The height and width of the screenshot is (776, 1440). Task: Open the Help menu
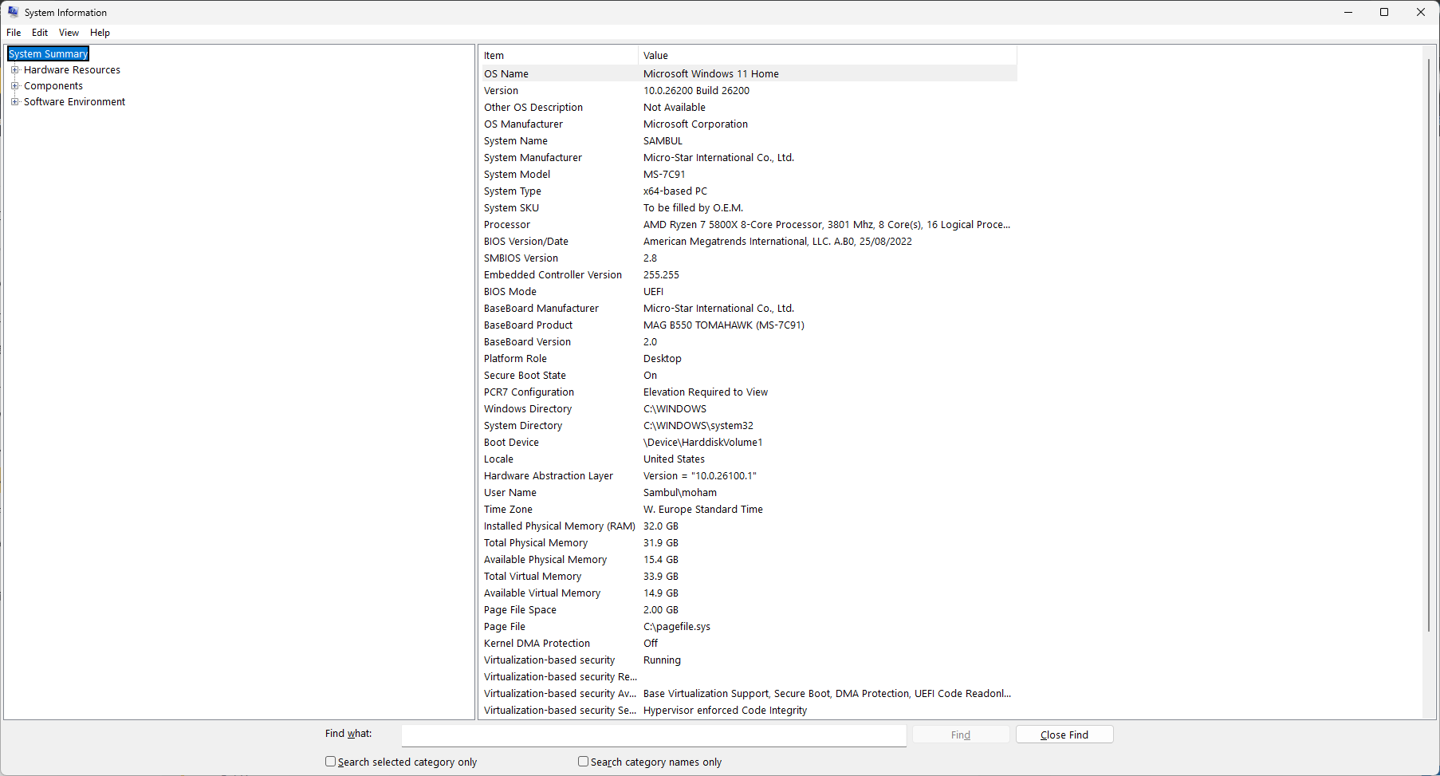click(x=100, y=33)
